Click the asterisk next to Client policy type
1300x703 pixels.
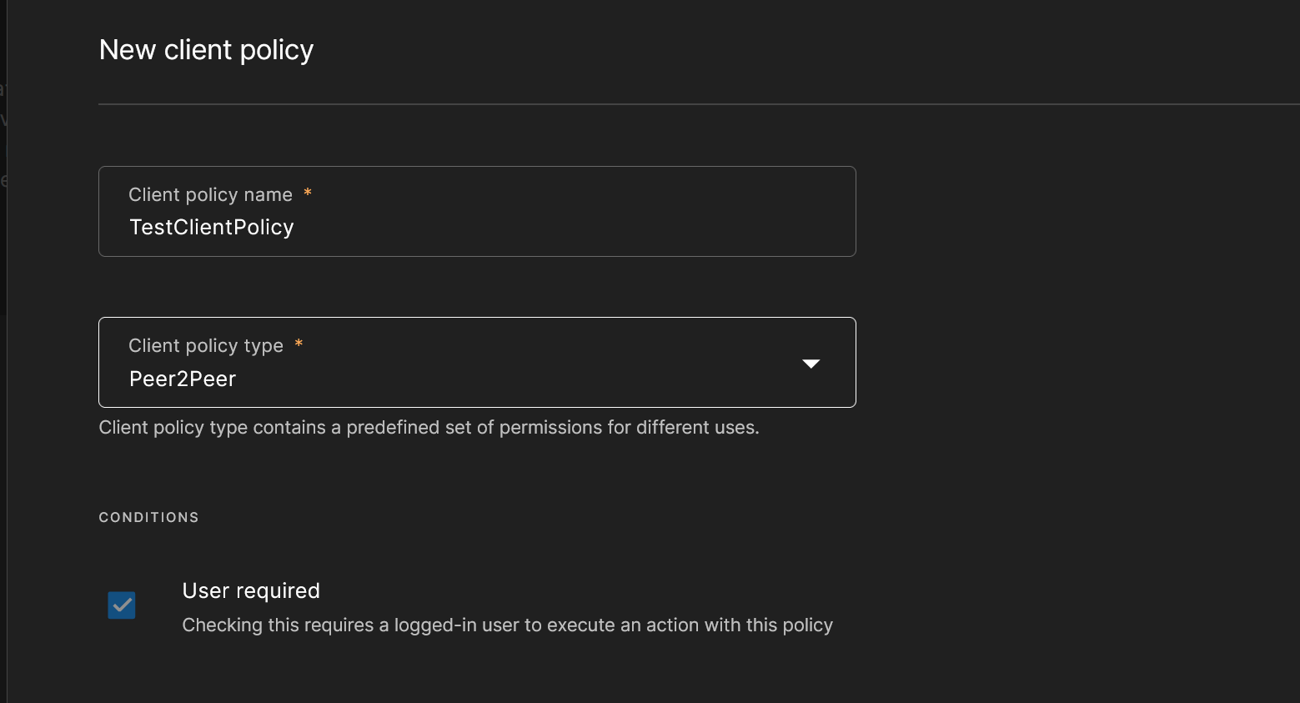coord(299,344)
